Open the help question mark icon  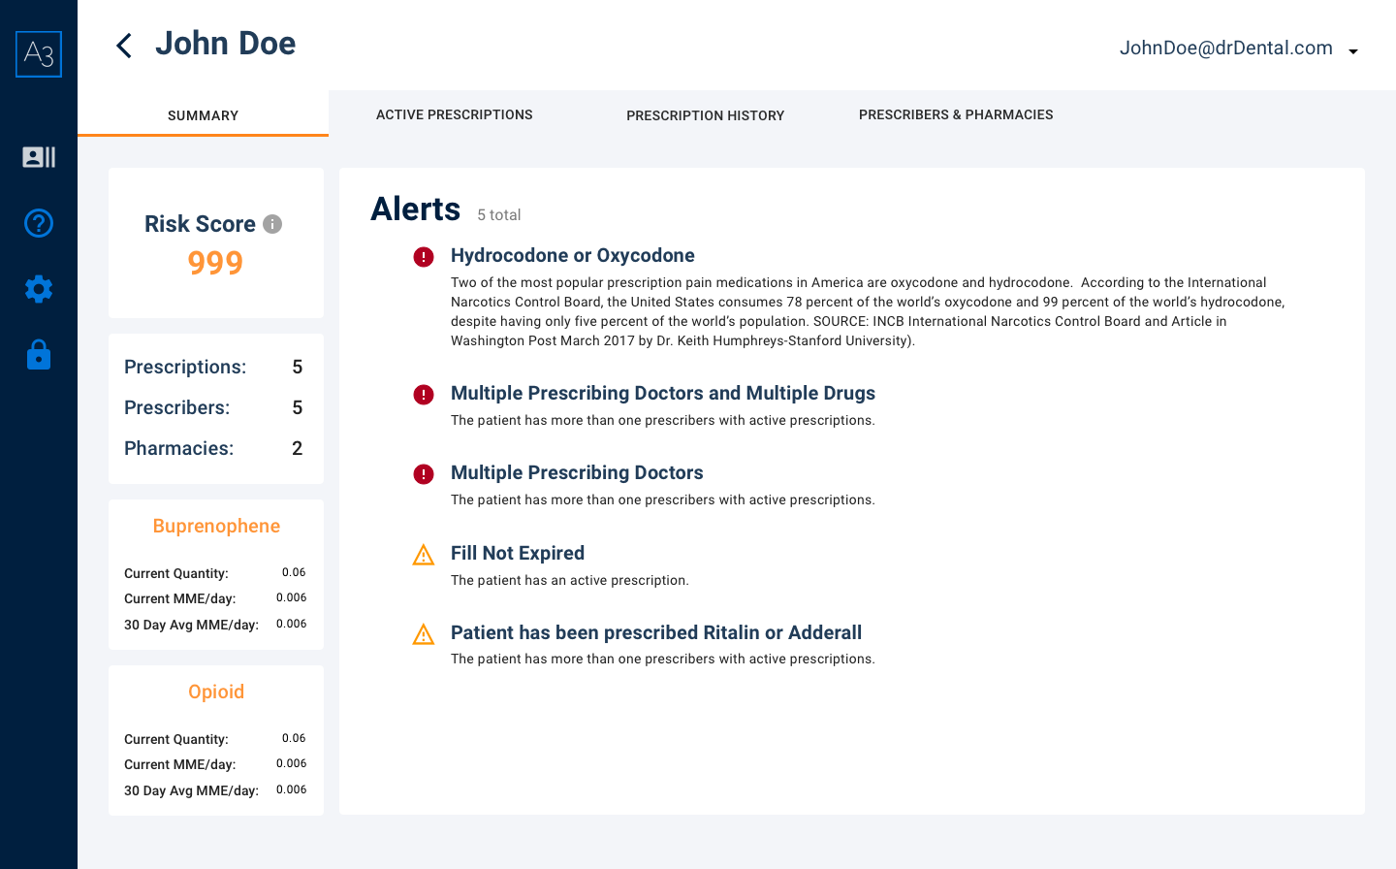point(39,223)
